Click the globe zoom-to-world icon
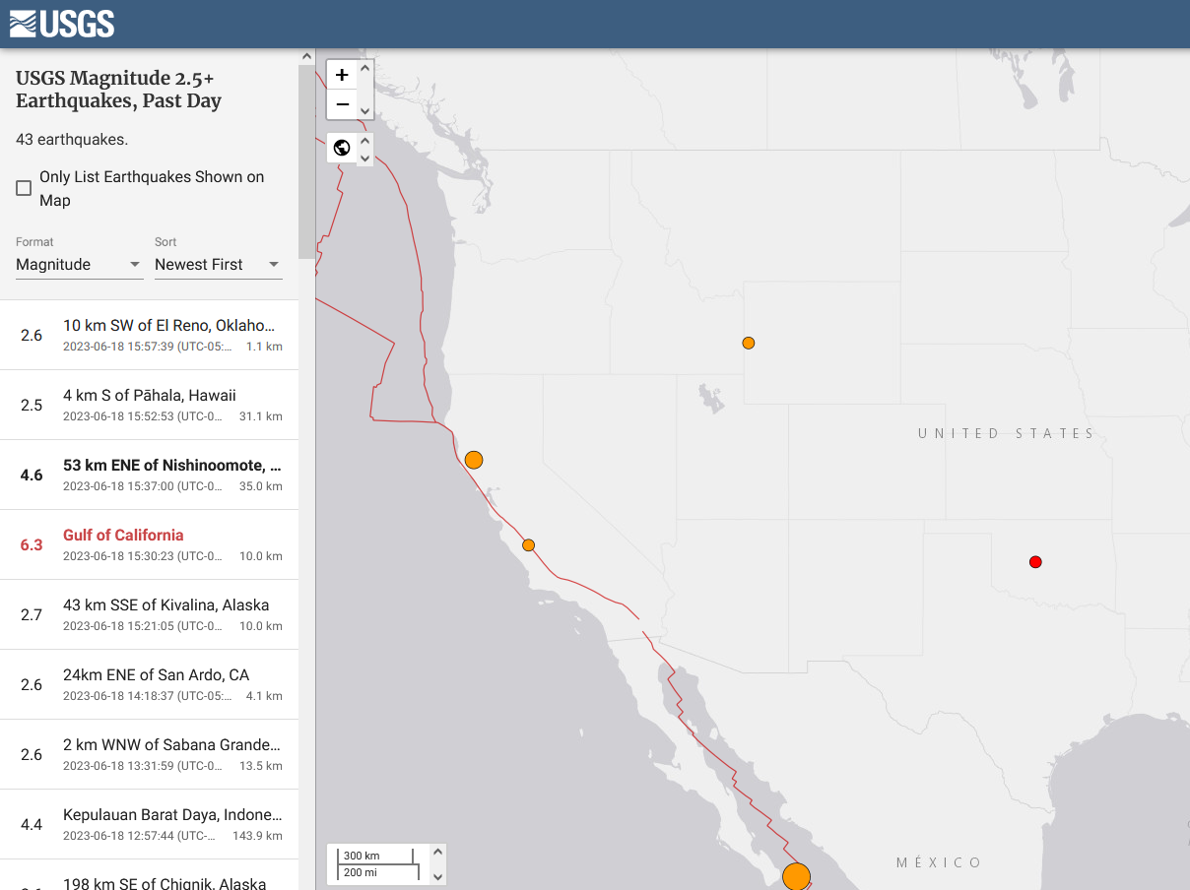 point(342,148)
